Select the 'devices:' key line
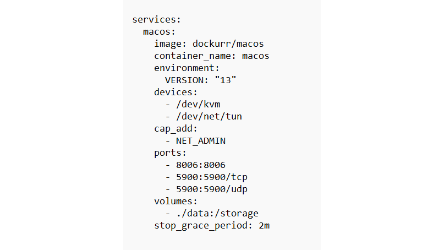The height and width of the screenshot is (250, 444). click(176, 92)
